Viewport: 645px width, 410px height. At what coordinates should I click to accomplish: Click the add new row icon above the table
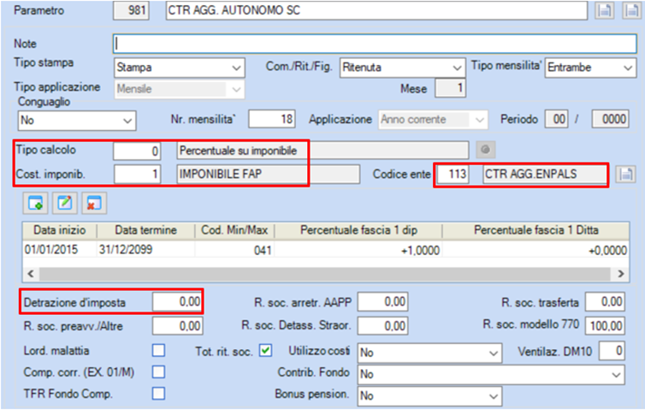(x=35, y=204)
